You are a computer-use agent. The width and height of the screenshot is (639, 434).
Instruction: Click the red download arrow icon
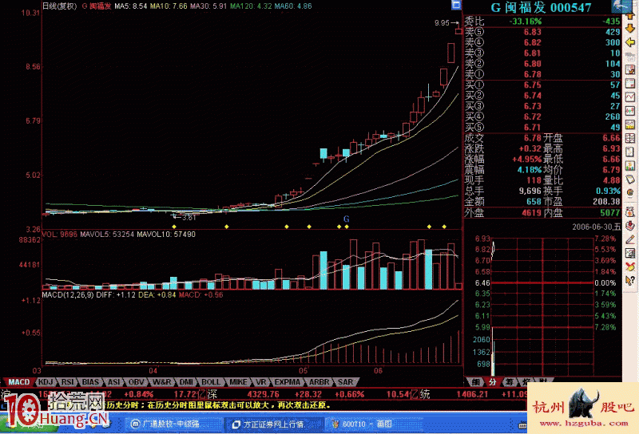(x=630, y=226)
